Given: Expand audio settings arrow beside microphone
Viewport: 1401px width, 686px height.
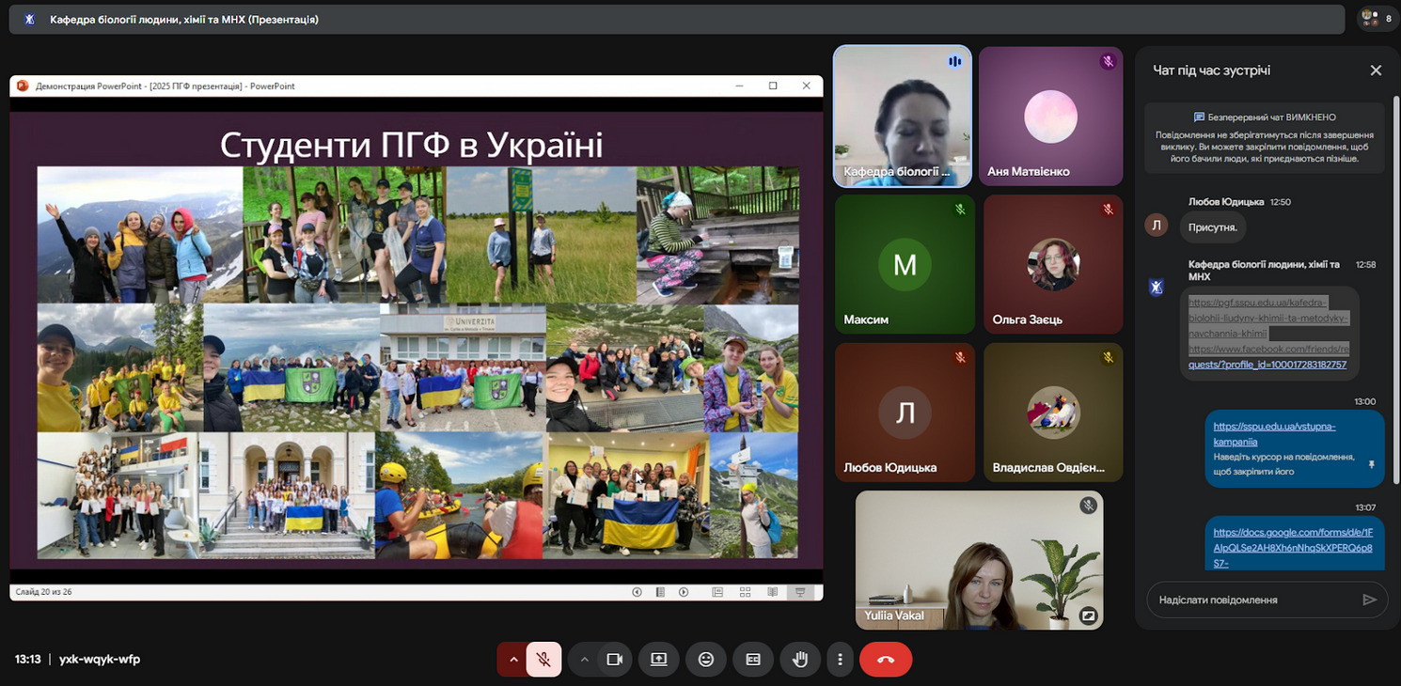Looking at the screenshot, I should point(513,660).
